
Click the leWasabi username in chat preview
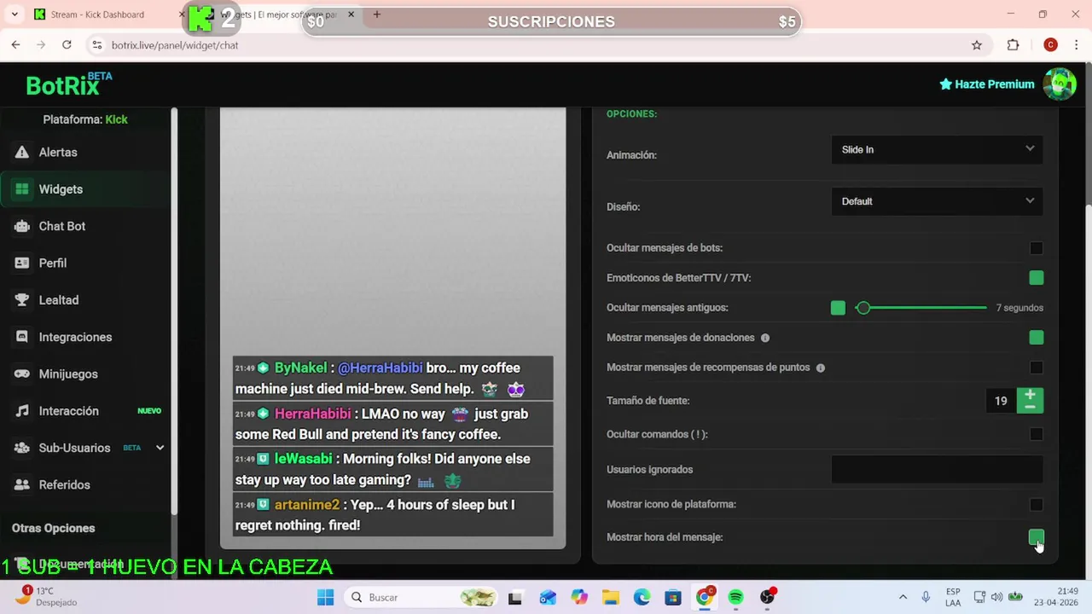(x=303, y=459)
